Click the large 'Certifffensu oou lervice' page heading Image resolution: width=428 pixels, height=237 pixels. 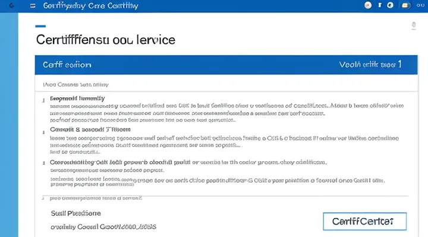coord(106,40)
